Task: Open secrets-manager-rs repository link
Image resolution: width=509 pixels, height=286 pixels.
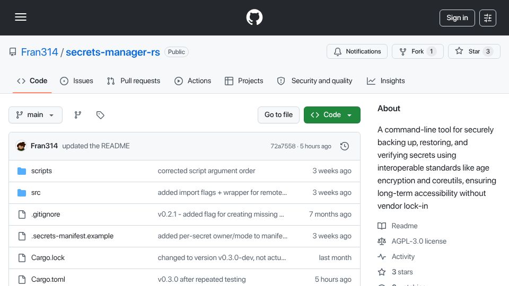Action: pos(112,52)
